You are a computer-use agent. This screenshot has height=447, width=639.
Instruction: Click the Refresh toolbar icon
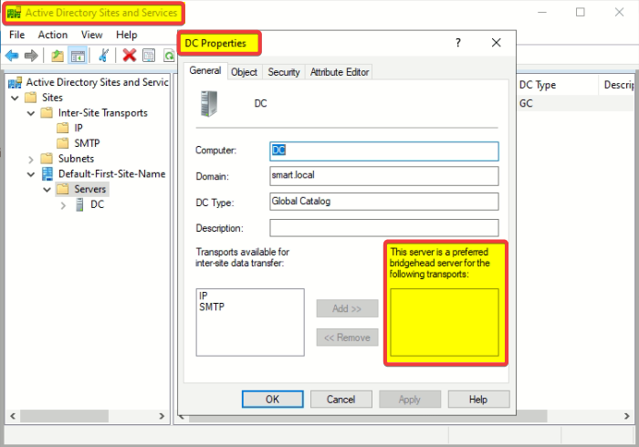coord(169,56)
